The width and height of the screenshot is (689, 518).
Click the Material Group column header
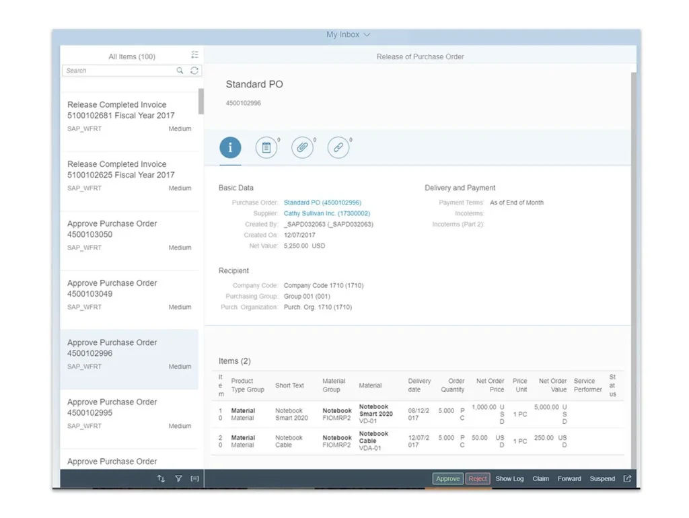click(334, 385)
